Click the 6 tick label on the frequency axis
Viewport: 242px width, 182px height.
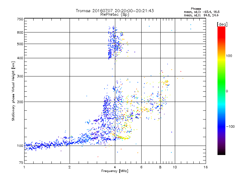[x=141, y=167]
